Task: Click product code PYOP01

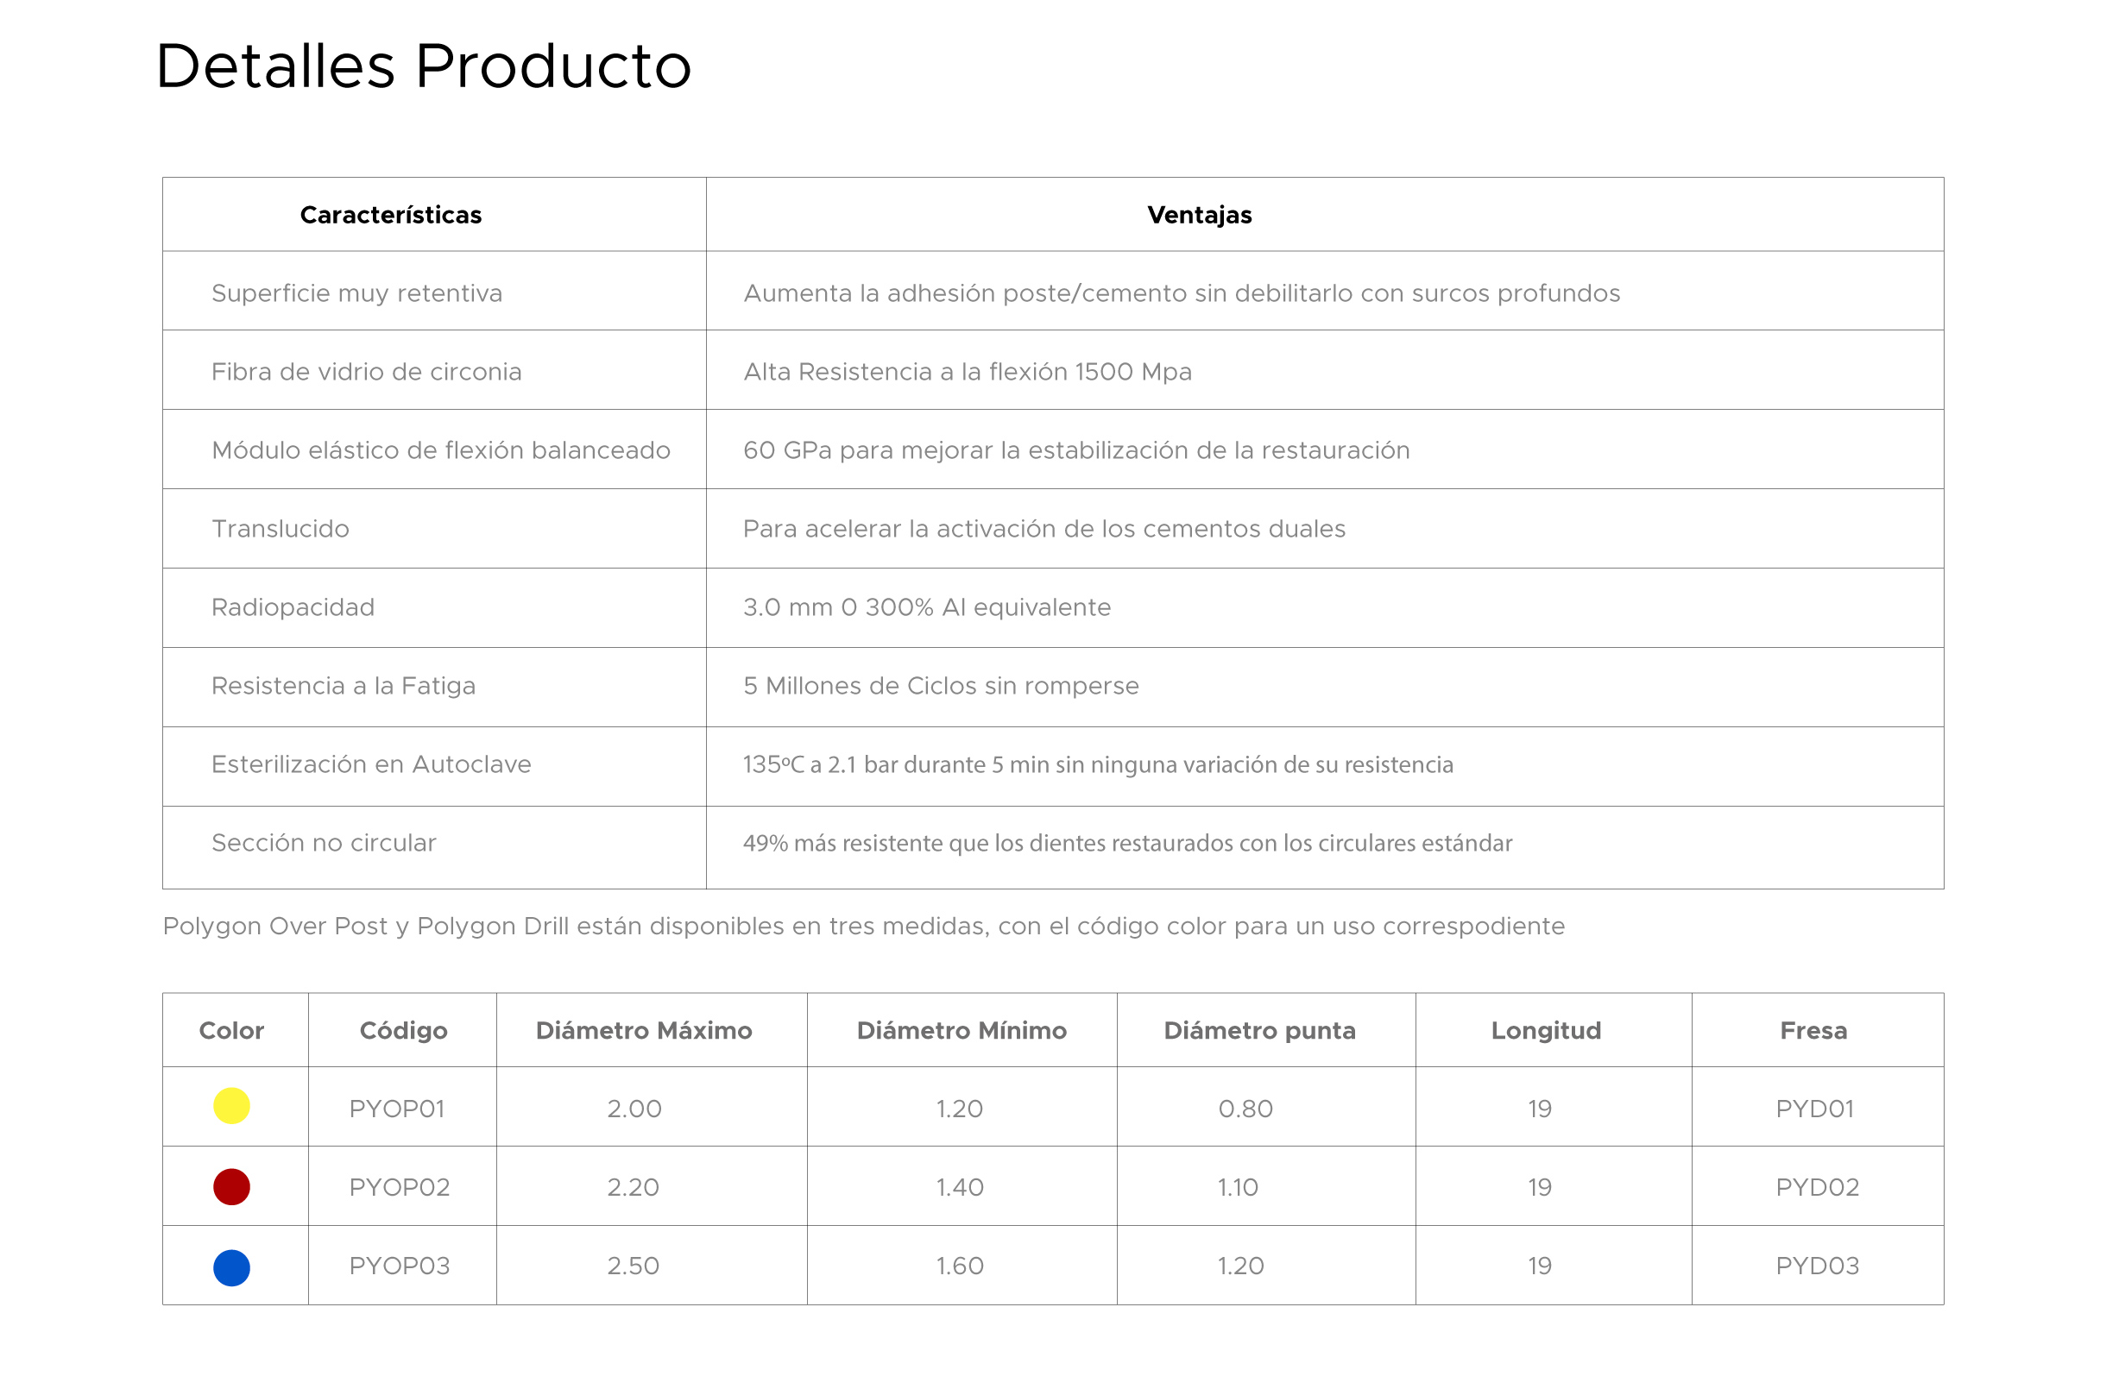Action: tap(397, 1109)
